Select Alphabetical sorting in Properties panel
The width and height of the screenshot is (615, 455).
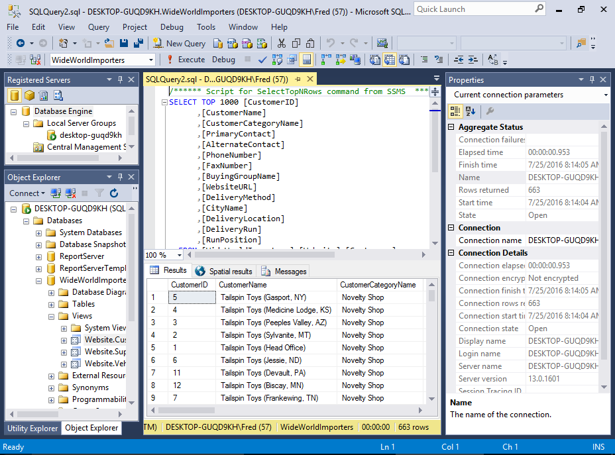[x=470, y=110]
